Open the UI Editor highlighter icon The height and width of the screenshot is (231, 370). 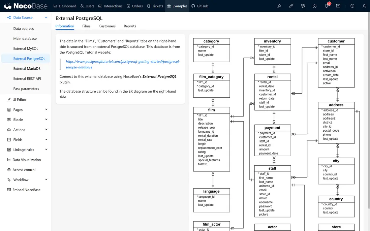(x=279, y=6)
